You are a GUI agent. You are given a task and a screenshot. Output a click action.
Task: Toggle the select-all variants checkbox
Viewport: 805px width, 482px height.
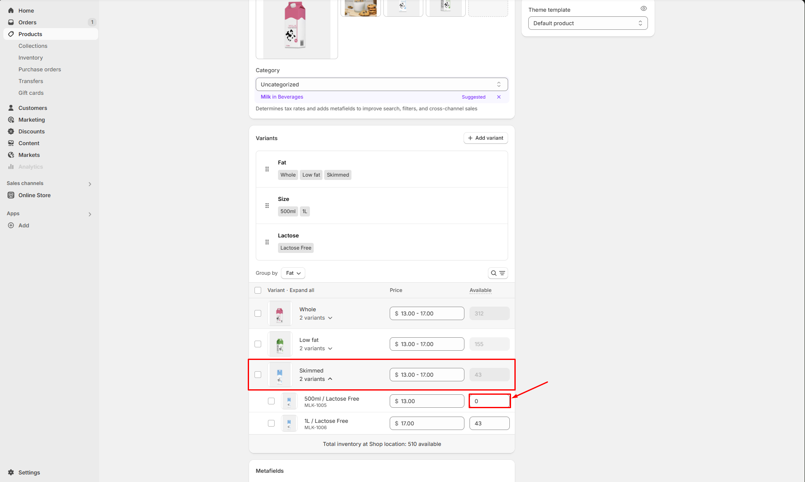pyautogui.click(x=258, y=290)
